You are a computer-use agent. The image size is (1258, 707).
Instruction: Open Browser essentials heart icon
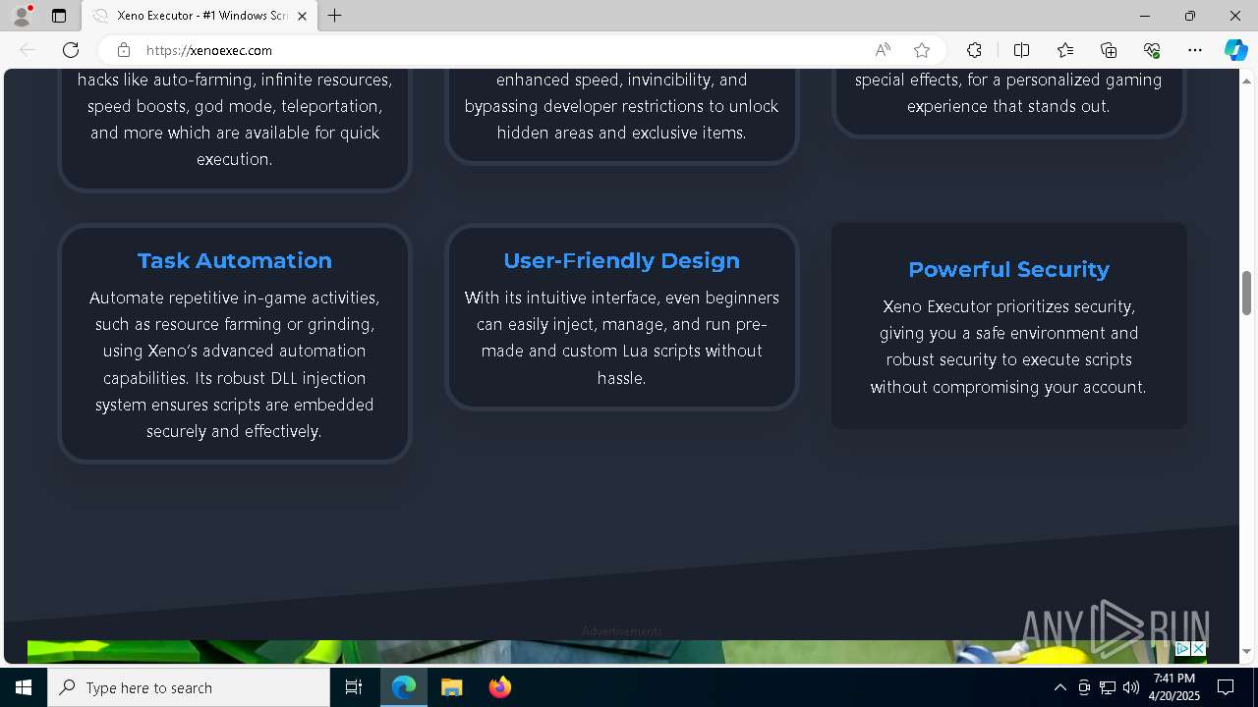[1152, 50]
